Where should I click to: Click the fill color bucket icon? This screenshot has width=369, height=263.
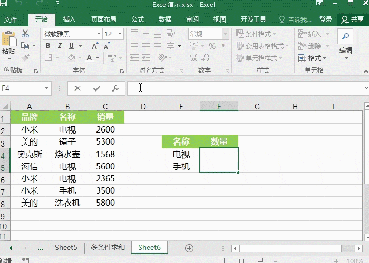[x=72, y=57]
